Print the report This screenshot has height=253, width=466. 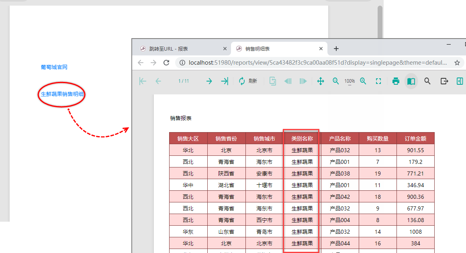click(396, 81)
